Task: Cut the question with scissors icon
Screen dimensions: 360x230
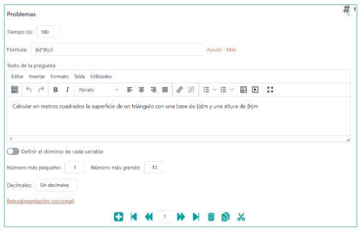Action: 241,217
